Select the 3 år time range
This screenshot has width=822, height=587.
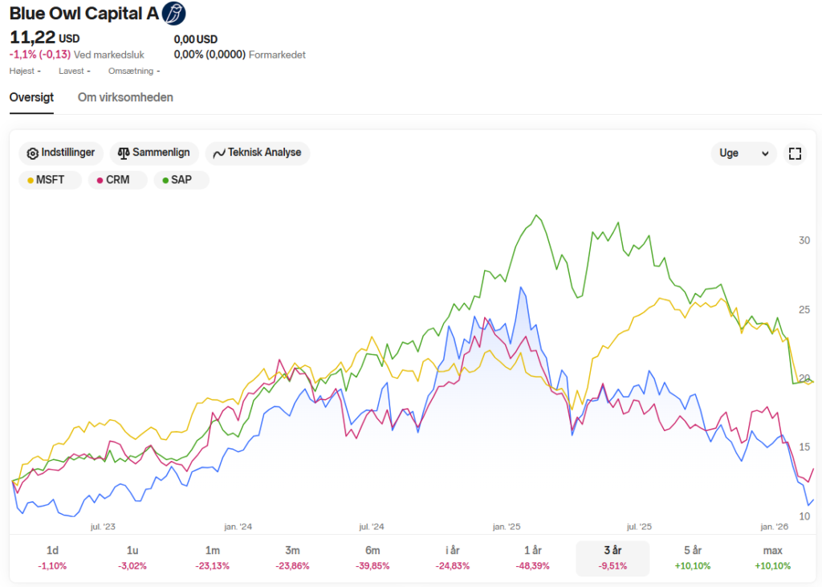612,557
